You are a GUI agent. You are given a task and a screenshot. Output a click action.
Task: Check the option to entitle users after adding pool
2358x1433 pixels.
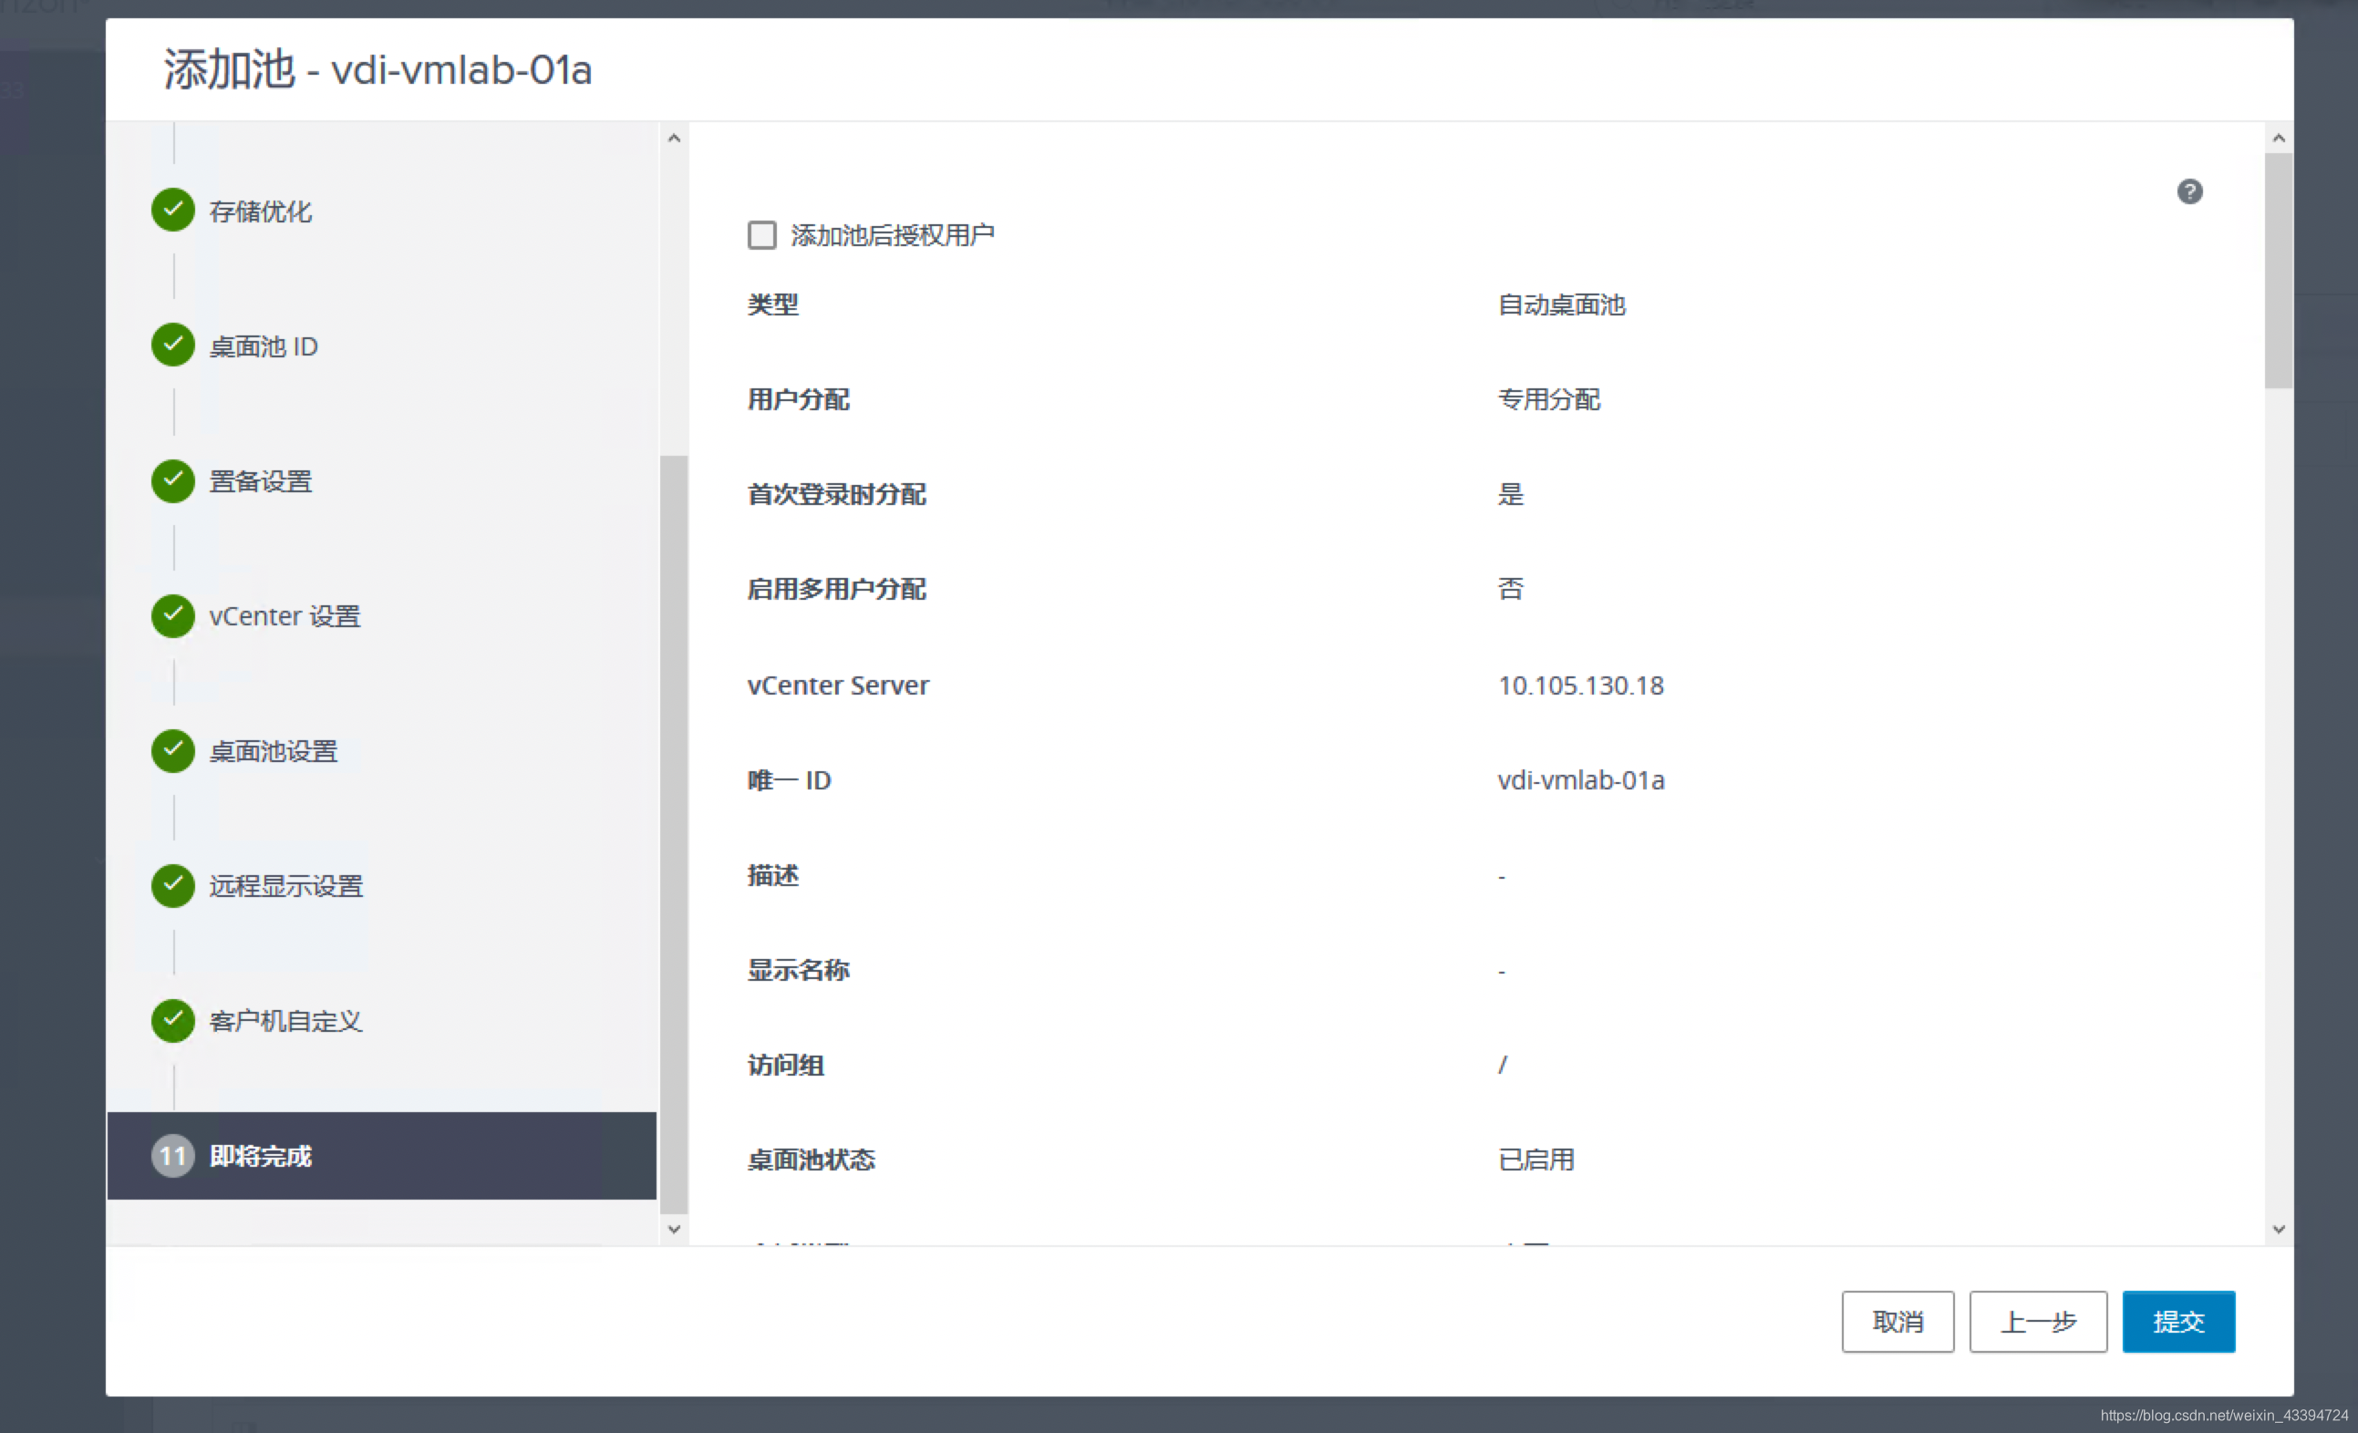coord(760,234)
